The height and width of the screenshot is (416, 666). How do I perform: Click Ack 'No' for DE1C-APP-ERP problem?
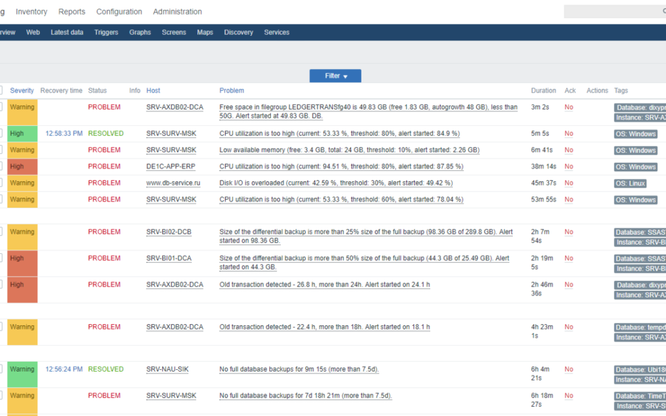coord(569,166)
